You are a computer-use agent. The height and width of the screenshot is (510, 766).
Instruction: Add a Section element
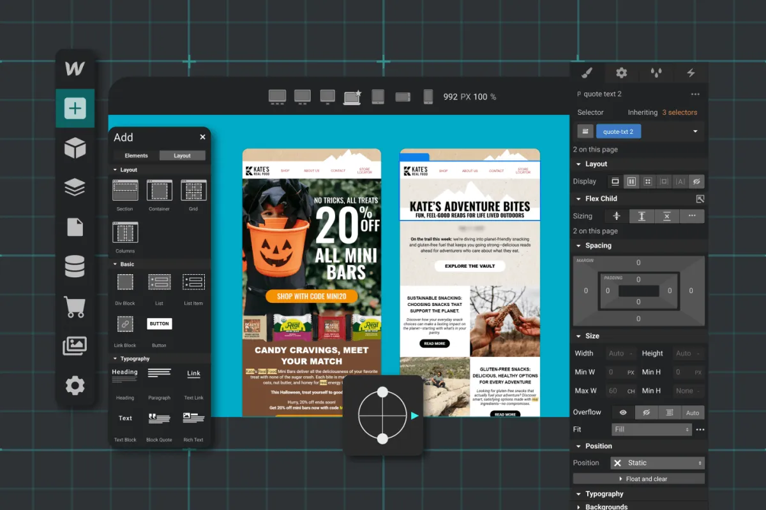click(125, 190)
